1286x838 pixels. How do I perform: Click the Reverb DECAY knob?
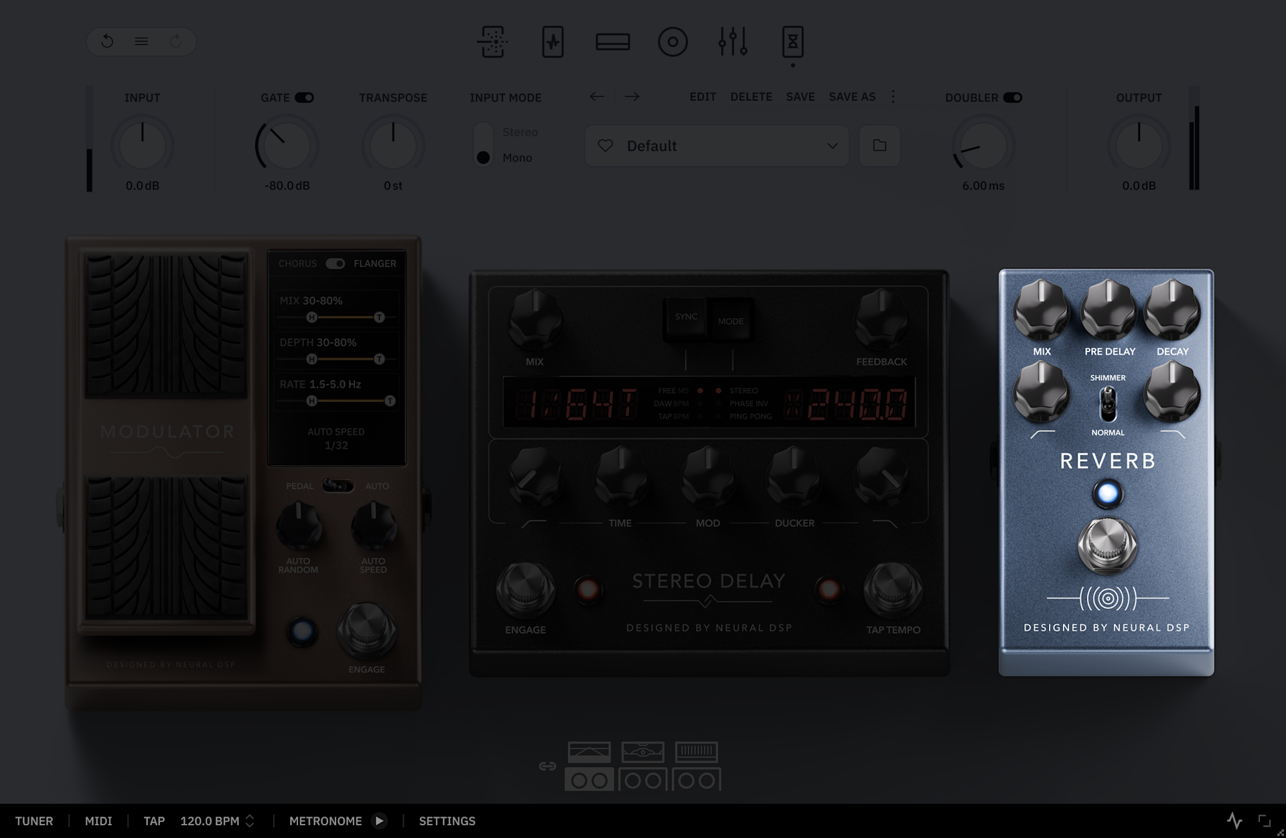[x=1172, y=311]
